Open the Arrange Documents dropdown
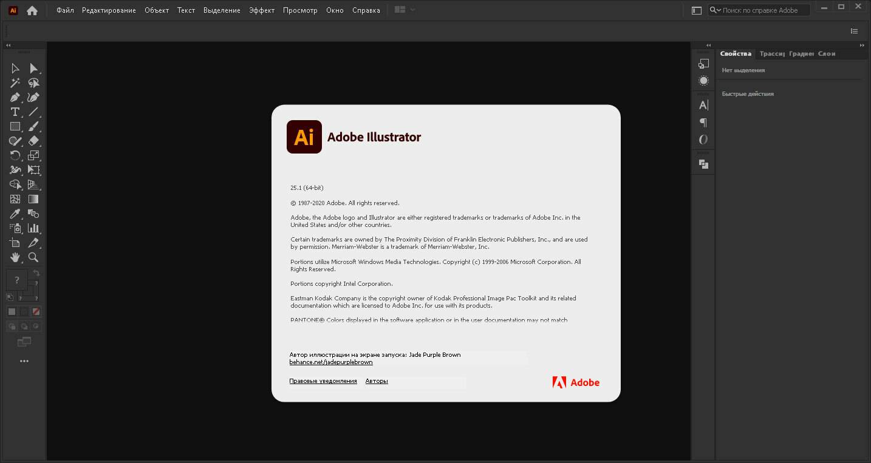This screenshot has height=463, width=871. [405, 10]
